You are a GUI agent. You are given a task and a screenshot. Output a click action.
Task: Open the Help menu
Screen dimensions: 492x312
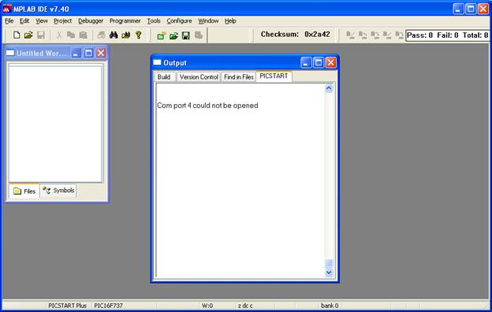[x=230, y=20]
